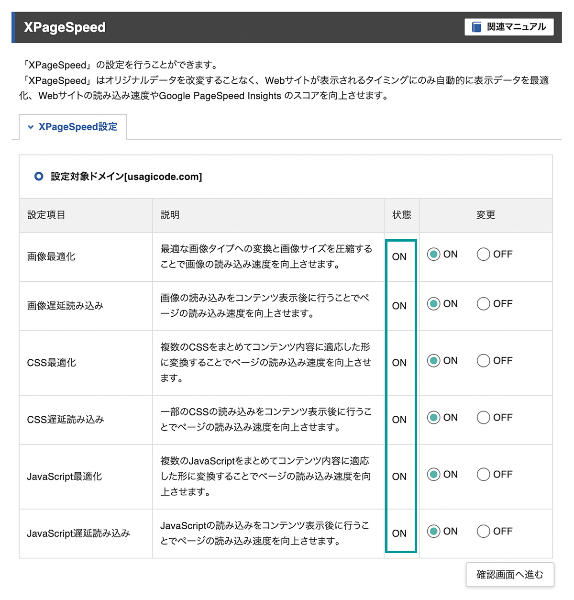Click the description text of 画像最適化
This screenshot has height=600, width=574.
coord(266,256)
